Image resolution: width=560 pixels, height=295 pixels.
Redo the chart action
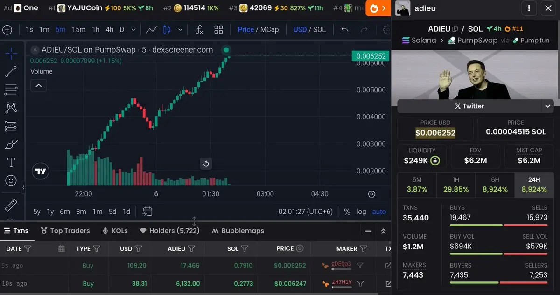coord(364,29)
